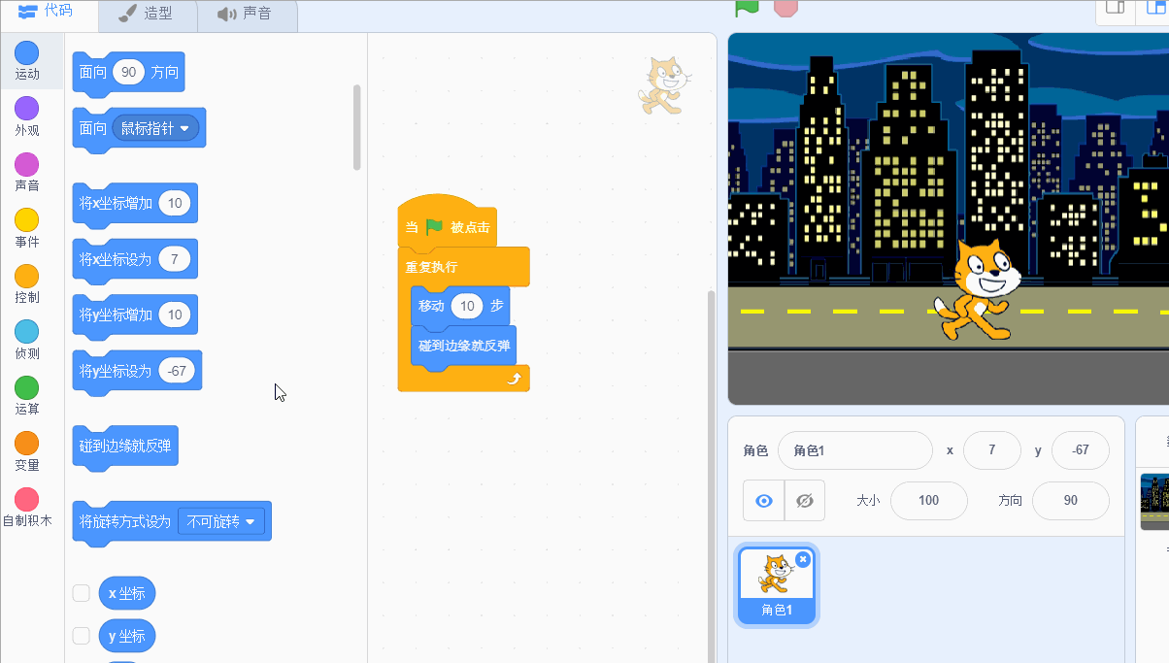
Task: Click the 碰到边缘就反弹 palette block
Action: click(125, 448)
